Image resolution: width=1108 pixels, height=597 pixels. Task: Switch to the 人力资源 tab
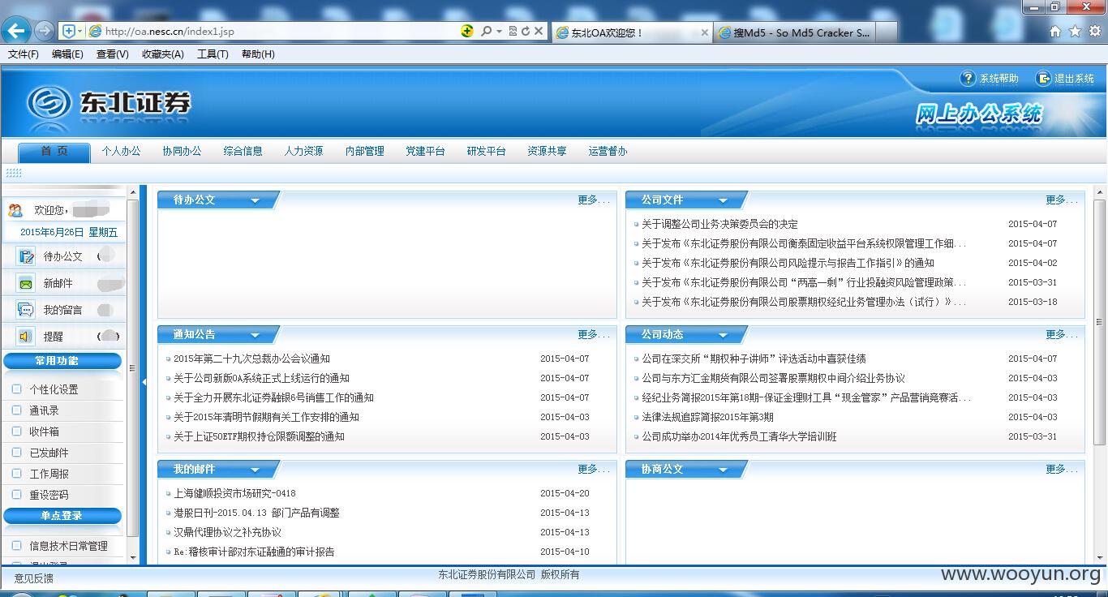303,152
